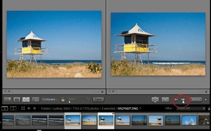Select the next photo arrow
This screenshot has height=131, width=211.
[x=183, y=100]
